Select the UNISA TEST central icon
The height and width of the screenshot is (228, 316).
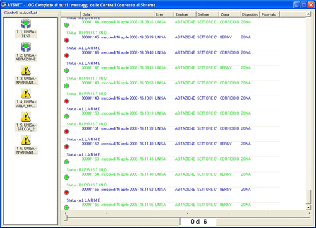point(26,23)
